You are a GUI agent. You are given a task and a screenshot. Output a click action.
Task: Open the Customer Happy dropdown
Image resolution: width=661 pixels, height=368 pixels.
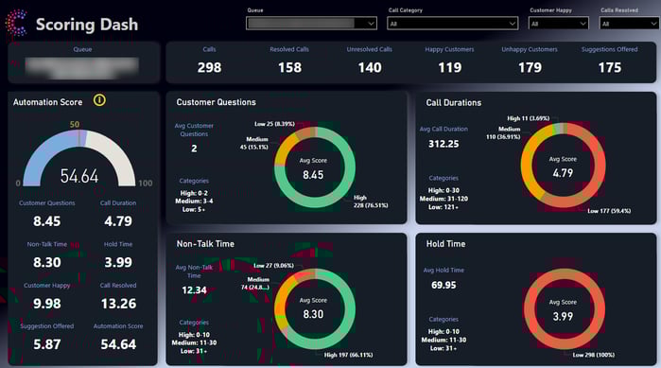[x=558, y=24]
